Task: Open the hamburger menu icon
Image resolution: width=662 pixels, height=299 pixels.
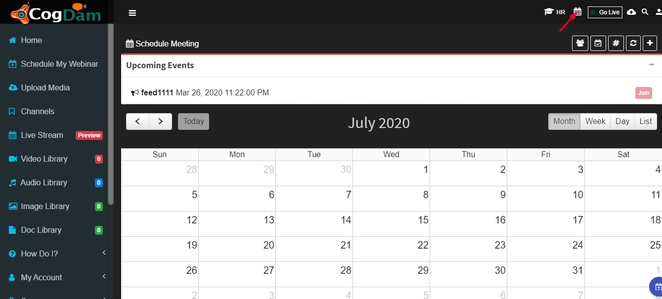Action: click(x=132, y=13)
